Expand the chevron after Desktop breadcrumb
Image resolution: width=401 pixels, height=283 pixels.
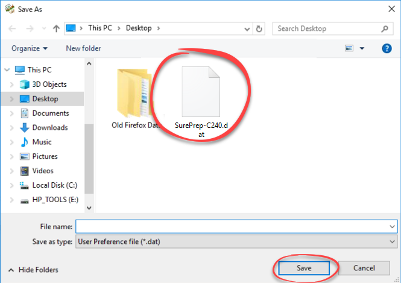click(159, 28)
